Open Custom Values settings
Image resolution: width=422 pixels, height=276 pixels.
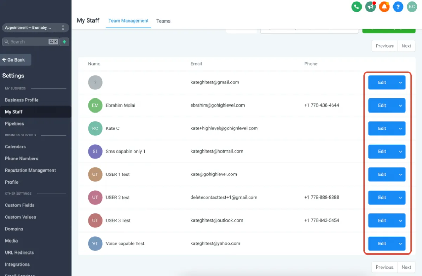[20, 217]
